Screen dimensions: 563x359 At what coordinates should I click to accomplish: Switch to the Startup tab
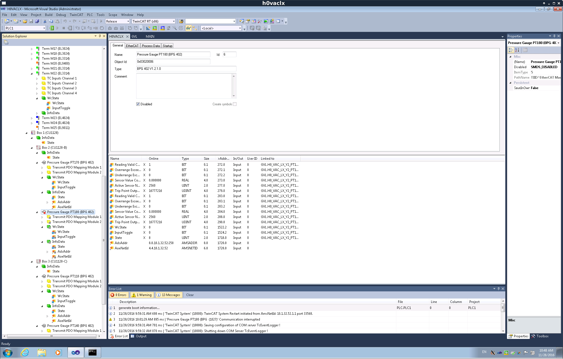coord(168,46)
